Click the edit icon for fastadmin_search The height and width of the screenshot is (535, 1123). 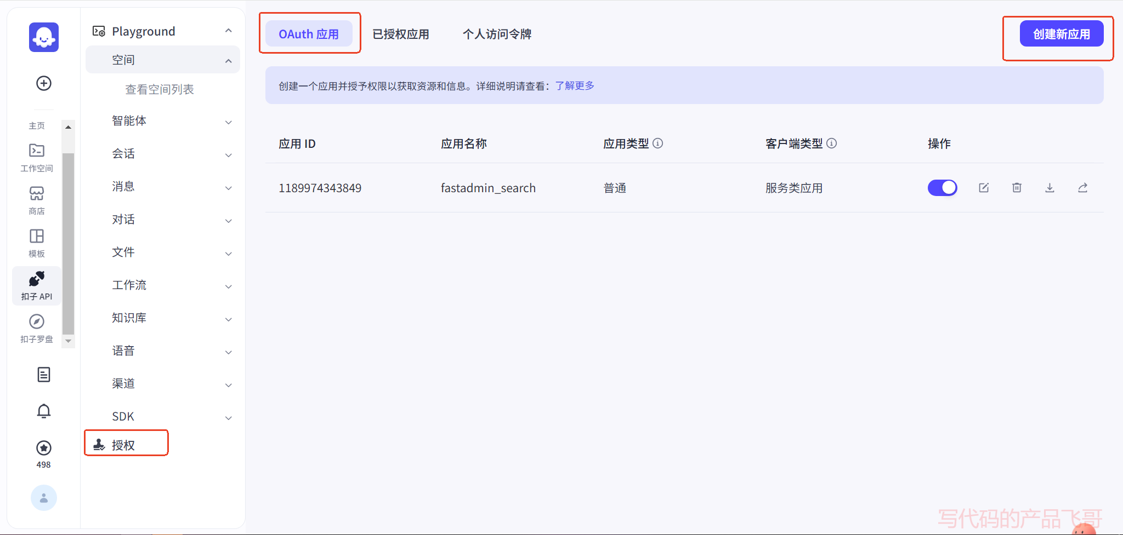click(984, 188)
